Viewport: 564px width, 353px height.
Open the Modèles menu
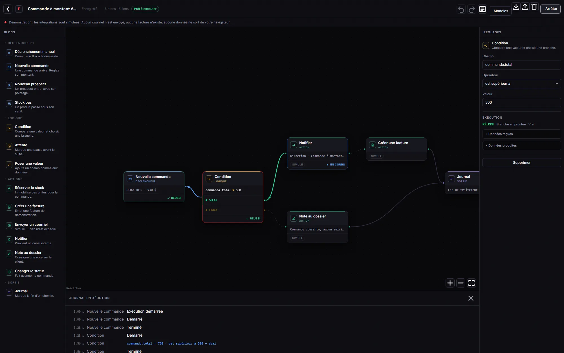501,11
